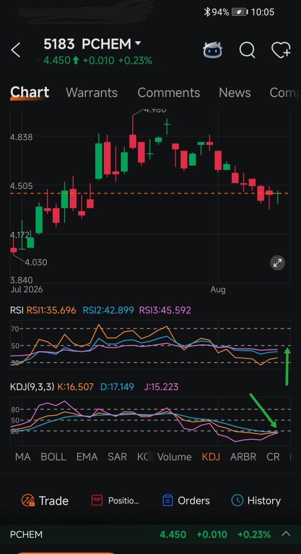The width and height of the screenshot is (301, 554).
Task: Tap the Trade icon in the bottom bar
Action: click(x=28, y=500)
